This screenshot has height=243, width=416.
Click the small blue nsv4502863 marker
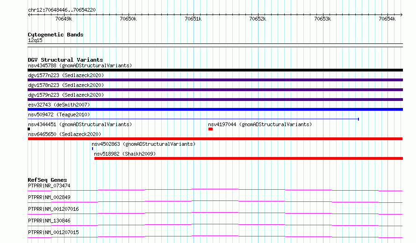pos(93,149)
